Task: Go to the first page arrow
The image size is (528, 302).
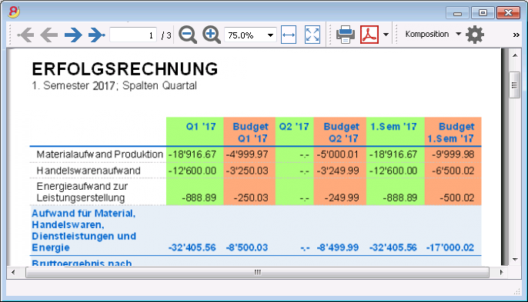Action: coord(25,35)
